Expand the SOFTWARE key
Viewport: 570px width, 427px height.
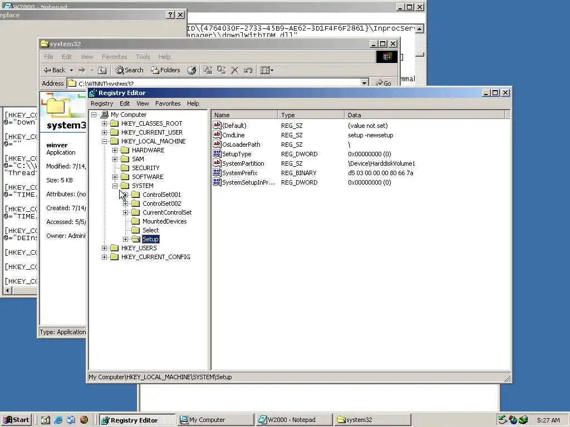tap(115, 177)
